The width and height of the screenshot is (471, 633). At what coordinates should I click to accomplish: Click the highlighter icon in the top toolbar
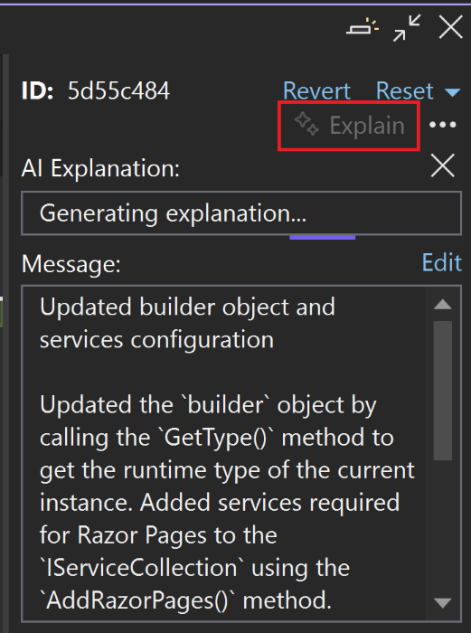tap(363, 27)
